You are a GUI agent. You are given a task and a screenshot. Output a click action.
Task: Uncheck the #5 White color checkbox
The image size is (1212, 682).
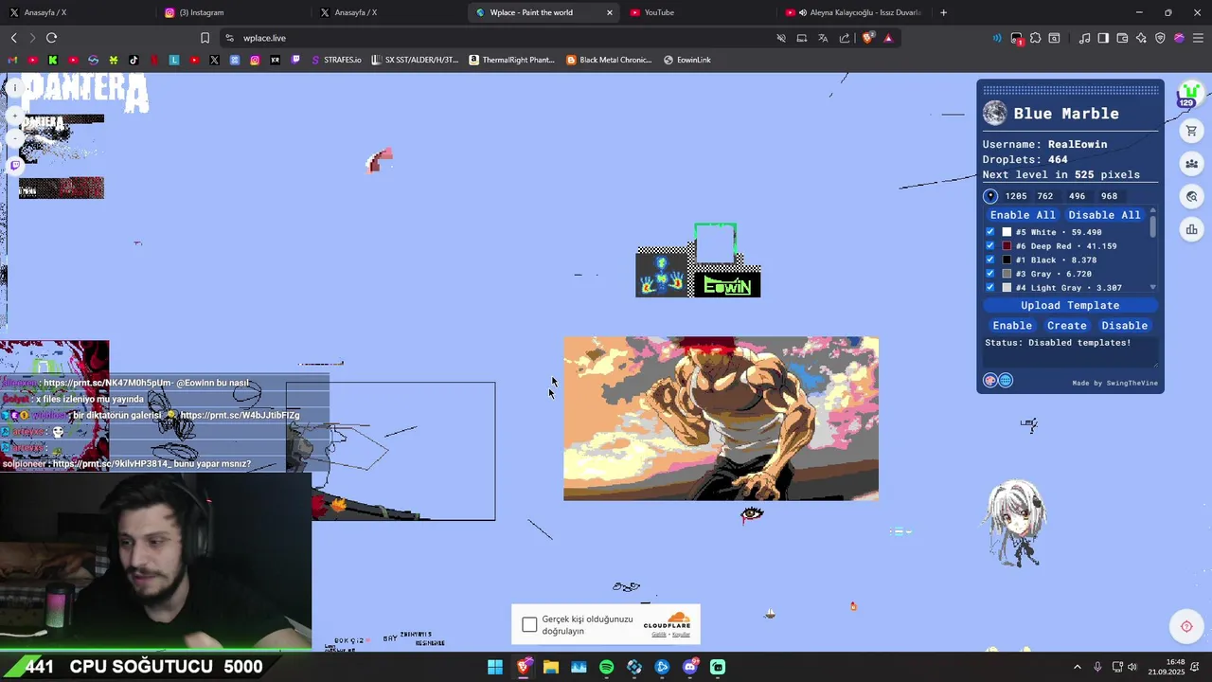pyautogui.click(x=990, y=232)
